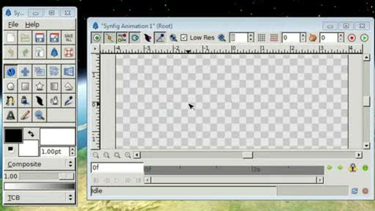Select the Star tool
Image resolution: width=375 pixels, height=211 pixels.
click(40, 87)
